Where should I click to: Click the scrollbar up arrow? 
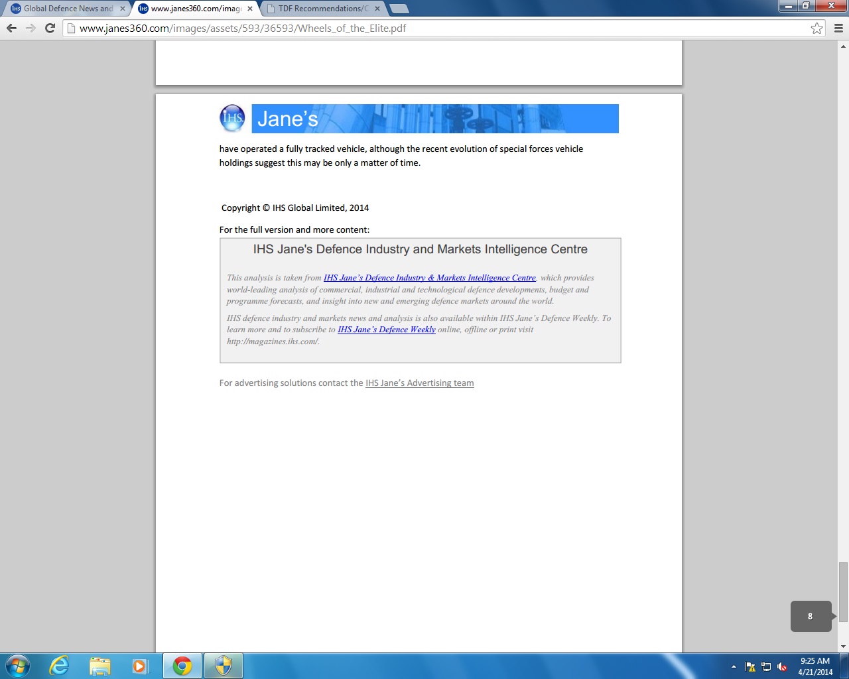pyautogui.click(x=843, y=46)
